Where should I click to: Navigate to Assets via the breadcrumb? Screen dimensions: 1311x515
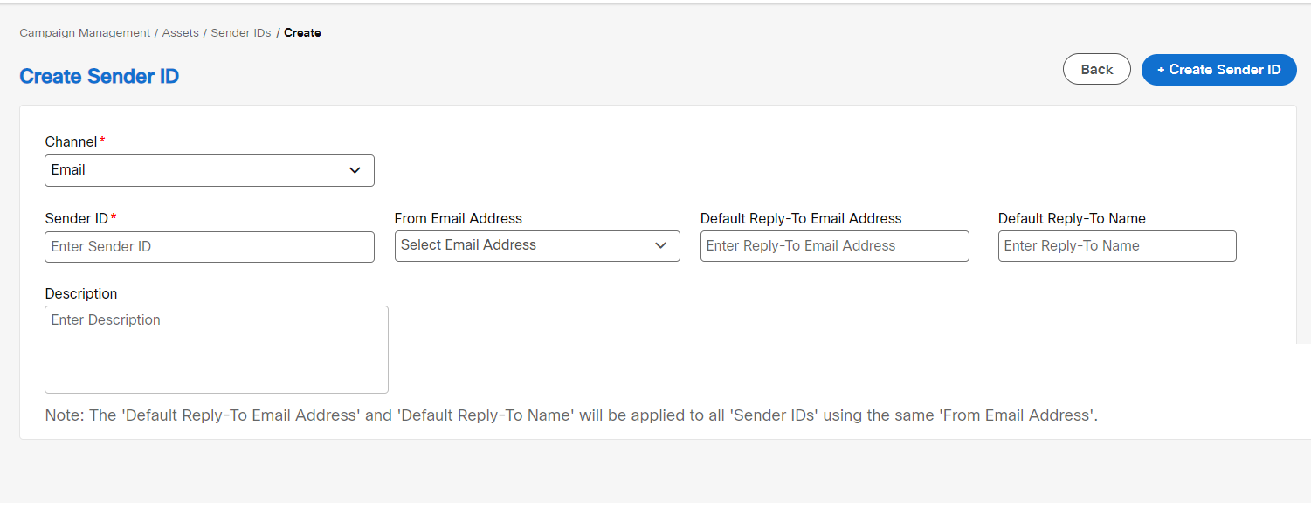180,32
